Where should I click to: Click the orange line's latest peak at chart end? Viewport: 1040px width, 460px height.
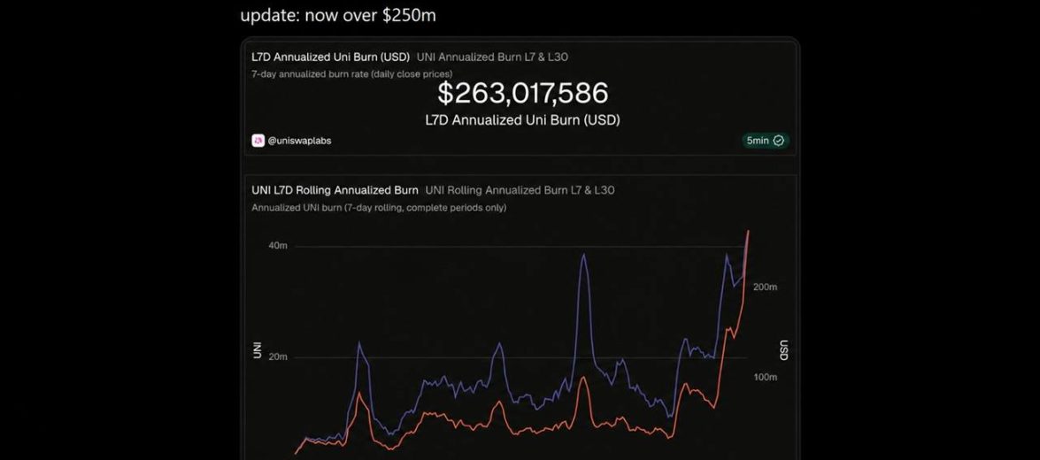coord(748,231)
